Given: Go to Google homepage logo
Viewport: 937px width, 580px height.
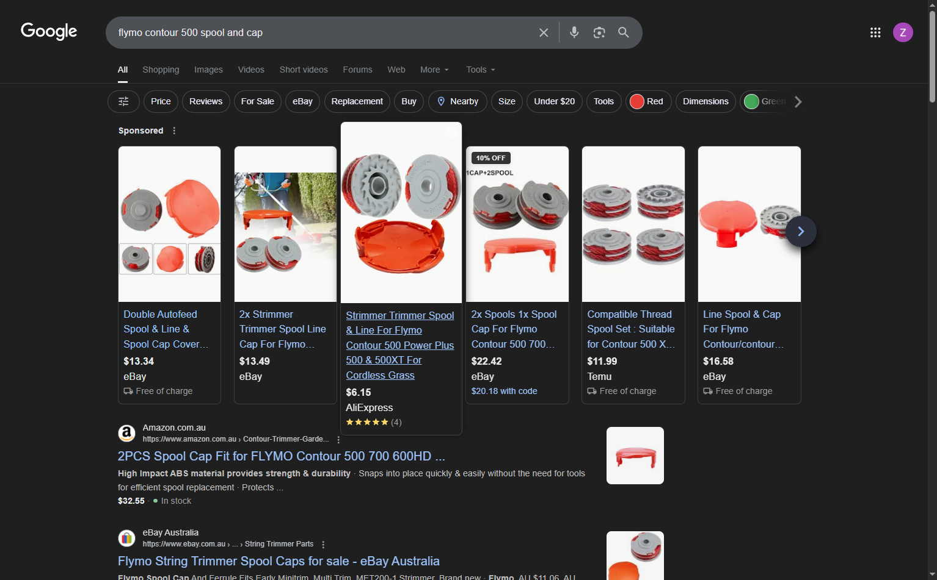Looking at the screenshot, I should click(49, 31).
